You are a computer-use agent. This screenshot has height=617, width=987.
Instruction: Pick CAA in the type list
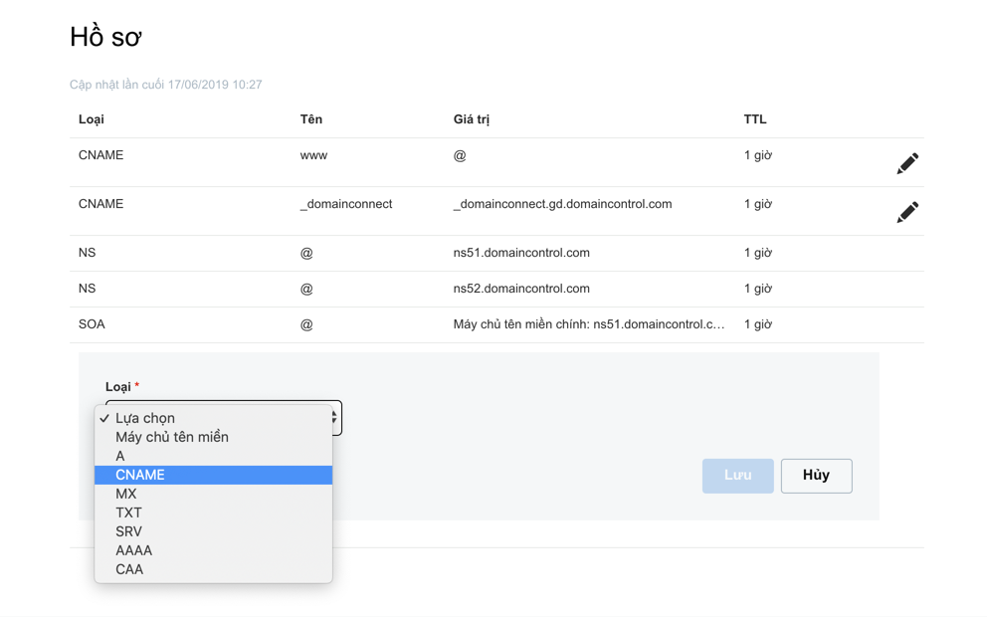[x=213, y=569]
